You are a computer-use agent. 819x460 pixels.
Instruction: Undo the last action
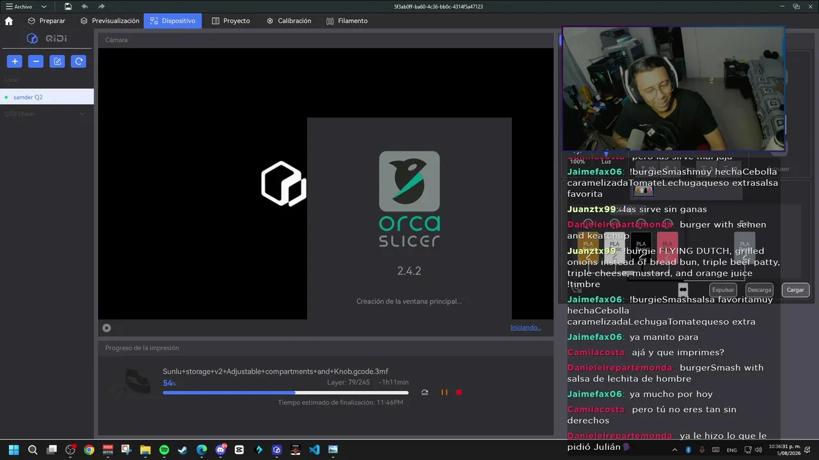pos(84,6)
